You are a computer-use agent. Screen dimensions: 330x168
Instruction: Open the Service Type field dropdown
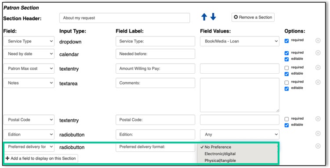[29, 41]
